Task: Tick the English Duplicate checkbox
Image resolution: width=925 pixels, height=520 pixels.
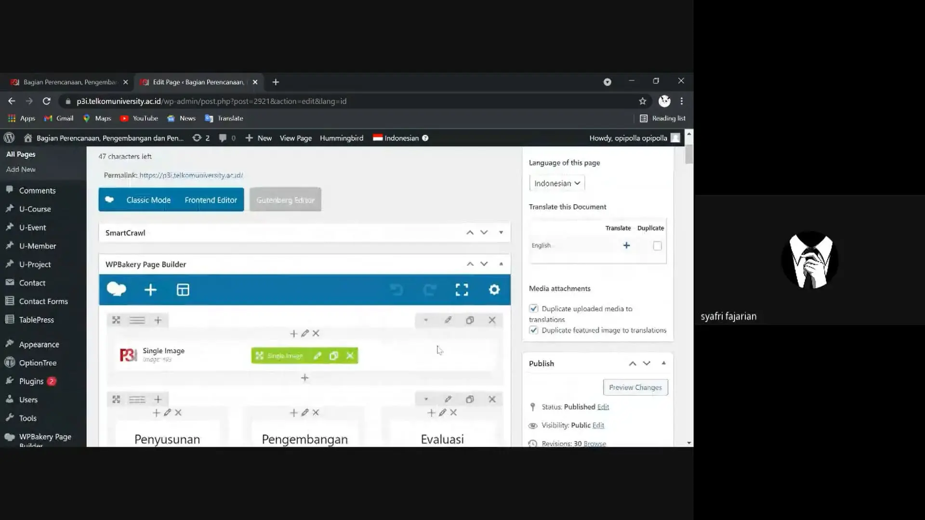Action: tap(657, 246)
